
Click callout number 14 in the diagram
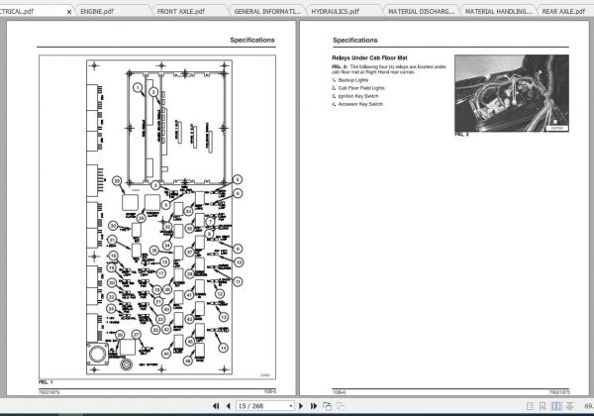coord(223,348)
